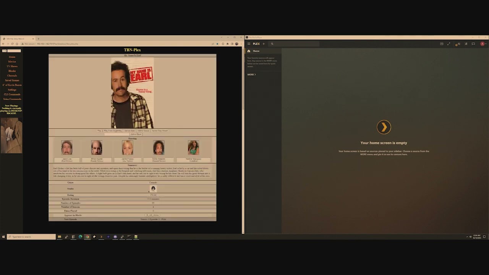Click the Plex keyboard/display toolbar icon
Screen dimensions: 489x275
pos(442,44)
